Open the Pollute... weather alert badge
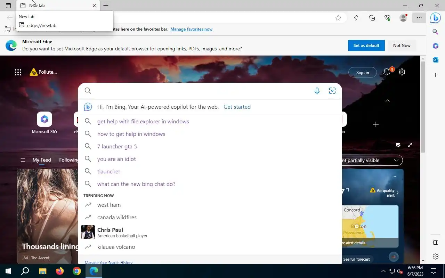Screen dimensions: 445x278 point(43,72)
